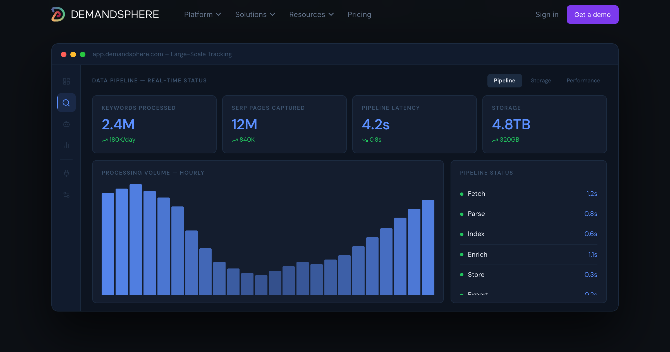670x352 pixels.
Task: Select the search magnifier sidebar icon
Action: coord(66,103)
